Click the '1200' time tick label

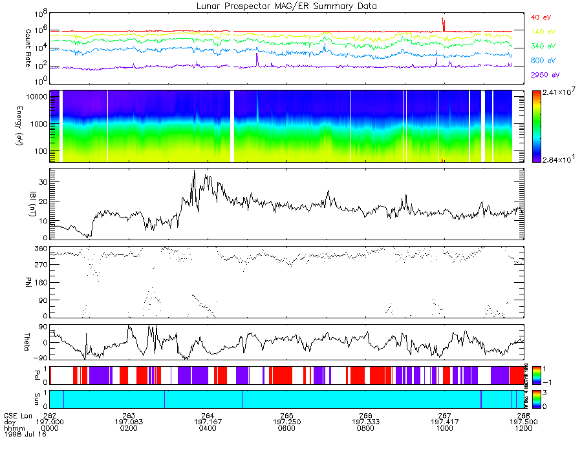[523, 428]
